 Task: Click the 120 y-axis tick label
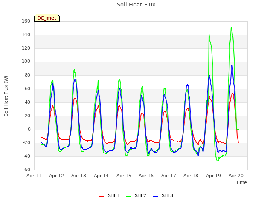click(26, 48)
